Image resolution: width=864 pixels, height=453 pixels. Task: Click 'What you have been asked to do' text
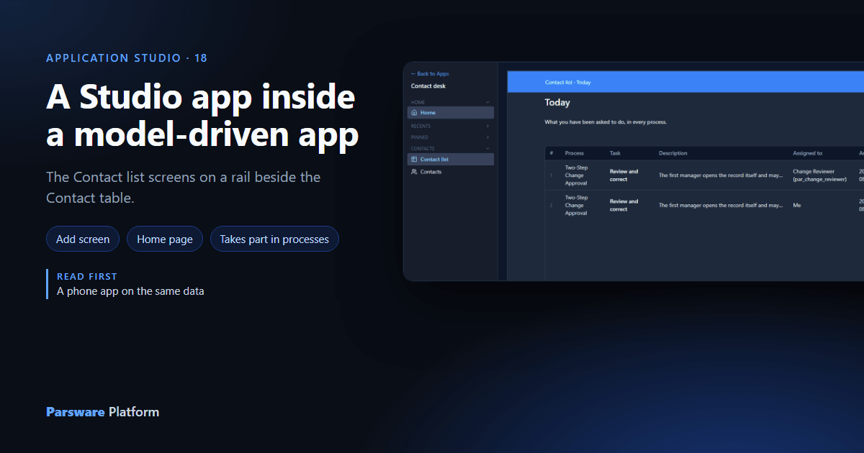coord(606,122)
